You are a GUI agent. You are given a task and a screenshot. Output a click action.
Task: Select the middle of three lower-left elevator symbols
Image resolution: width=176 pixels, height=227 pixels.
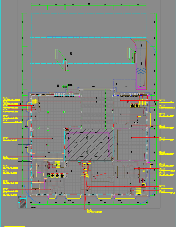tap(57, 176)
